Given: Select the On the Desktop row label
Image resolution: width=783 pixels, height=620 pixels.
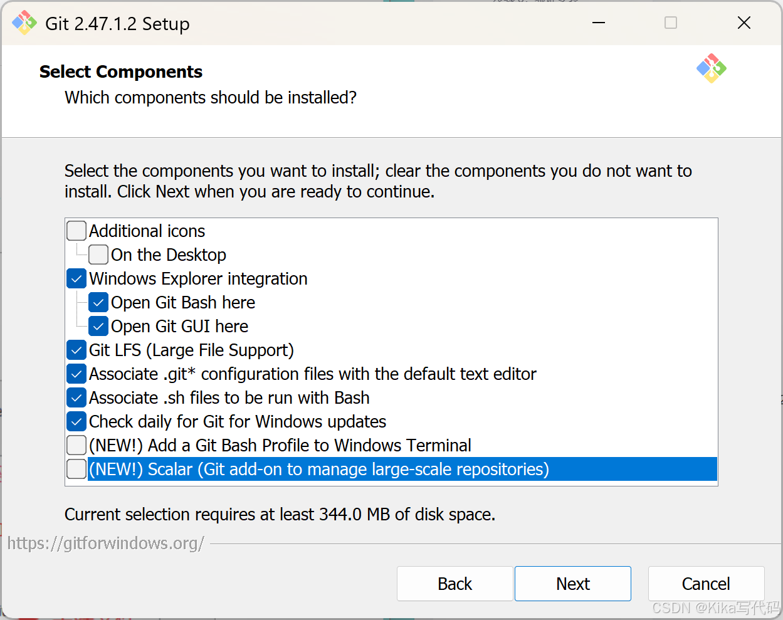Looking at the screenshot, I should (x=169, y=255).
